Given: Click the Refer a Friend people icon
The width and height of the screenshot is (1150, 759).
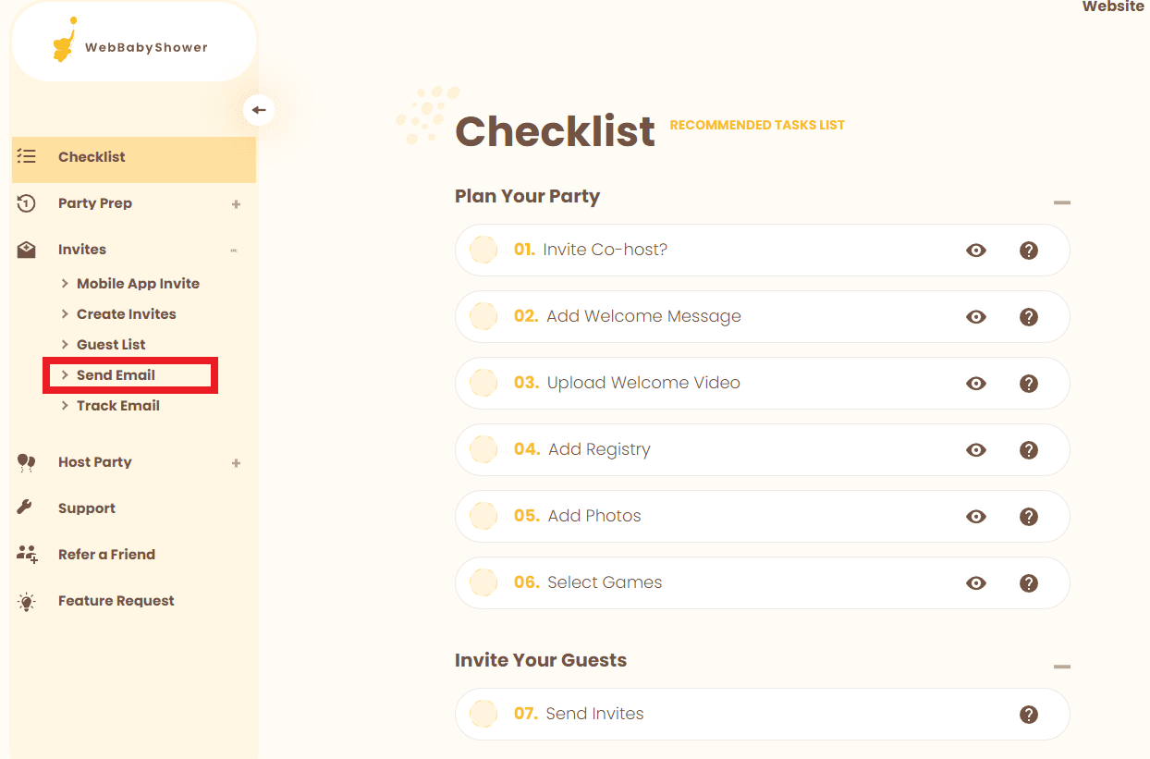Looking at the screenshot, I should point(27,555).
